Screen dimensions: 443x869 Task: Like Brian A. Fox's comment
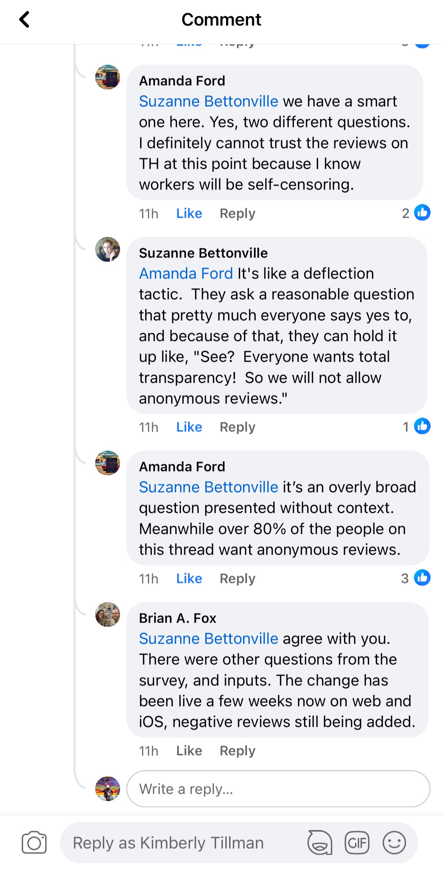point(189,751)
